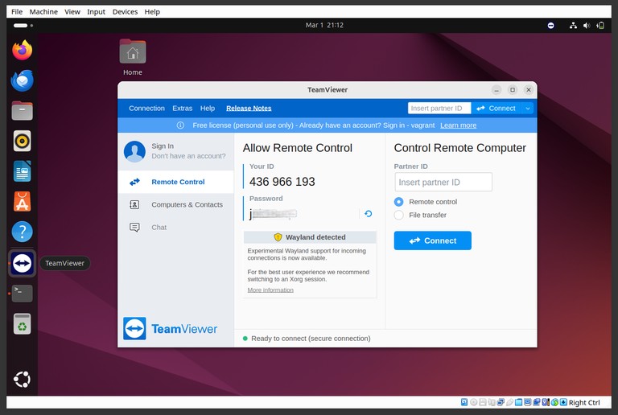Open the Help icon in the dock
618x415 pixels.
pos(22,232)
